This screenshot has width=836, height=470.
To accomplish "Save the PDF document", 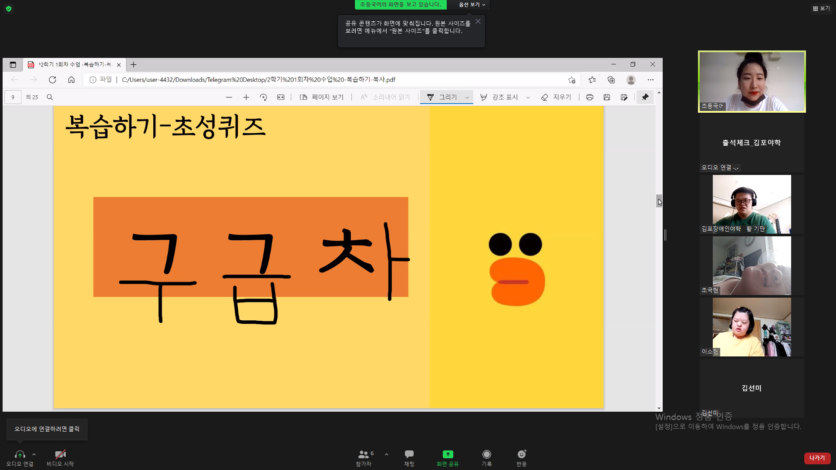I will (607, 97).
